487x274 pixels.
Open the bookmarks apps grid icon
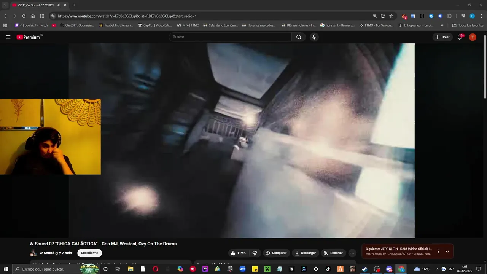tap(5, 25)
